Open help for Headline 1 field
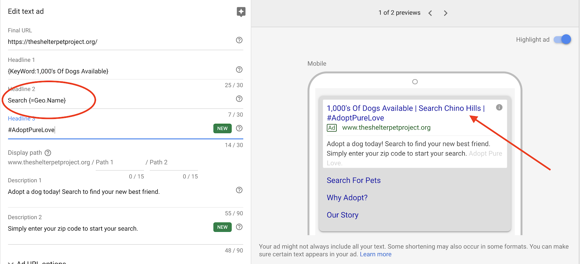 coord(239,69)
